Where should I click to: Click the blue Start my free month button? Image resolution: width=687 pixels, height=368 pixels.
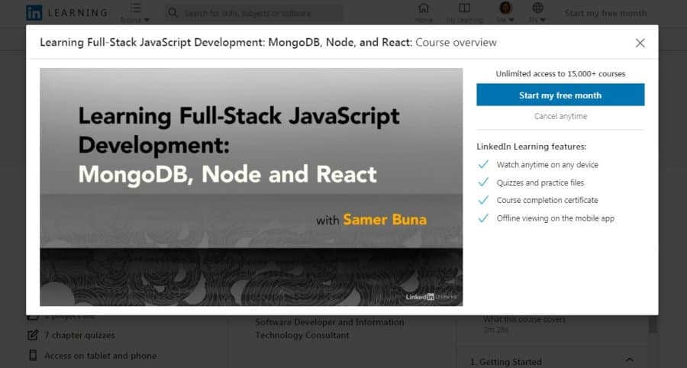(x=560, y=95)
